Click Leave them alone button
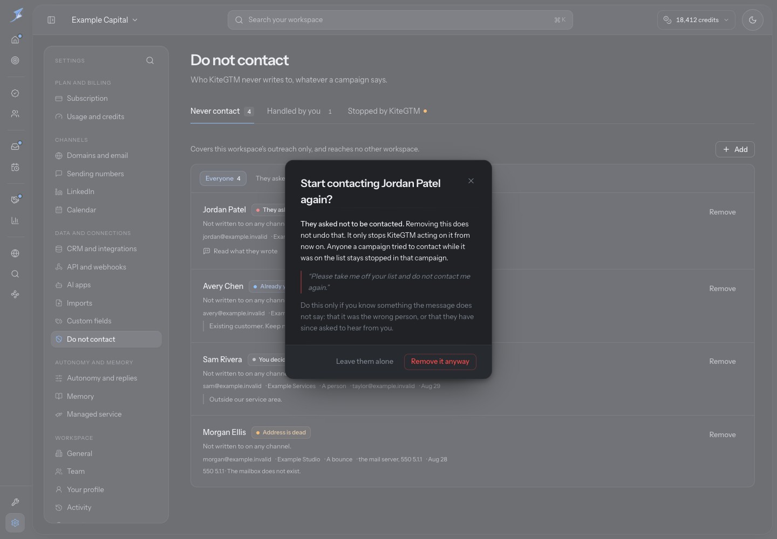Image resolution: width=777 pixels, height=539 pixels. click(x=365, y=362)
